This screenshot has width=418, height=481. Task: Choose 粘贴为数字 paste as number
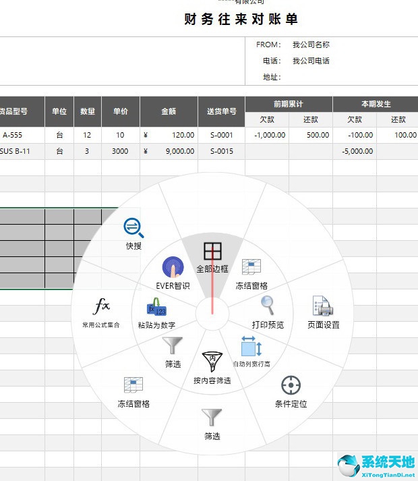156,313
